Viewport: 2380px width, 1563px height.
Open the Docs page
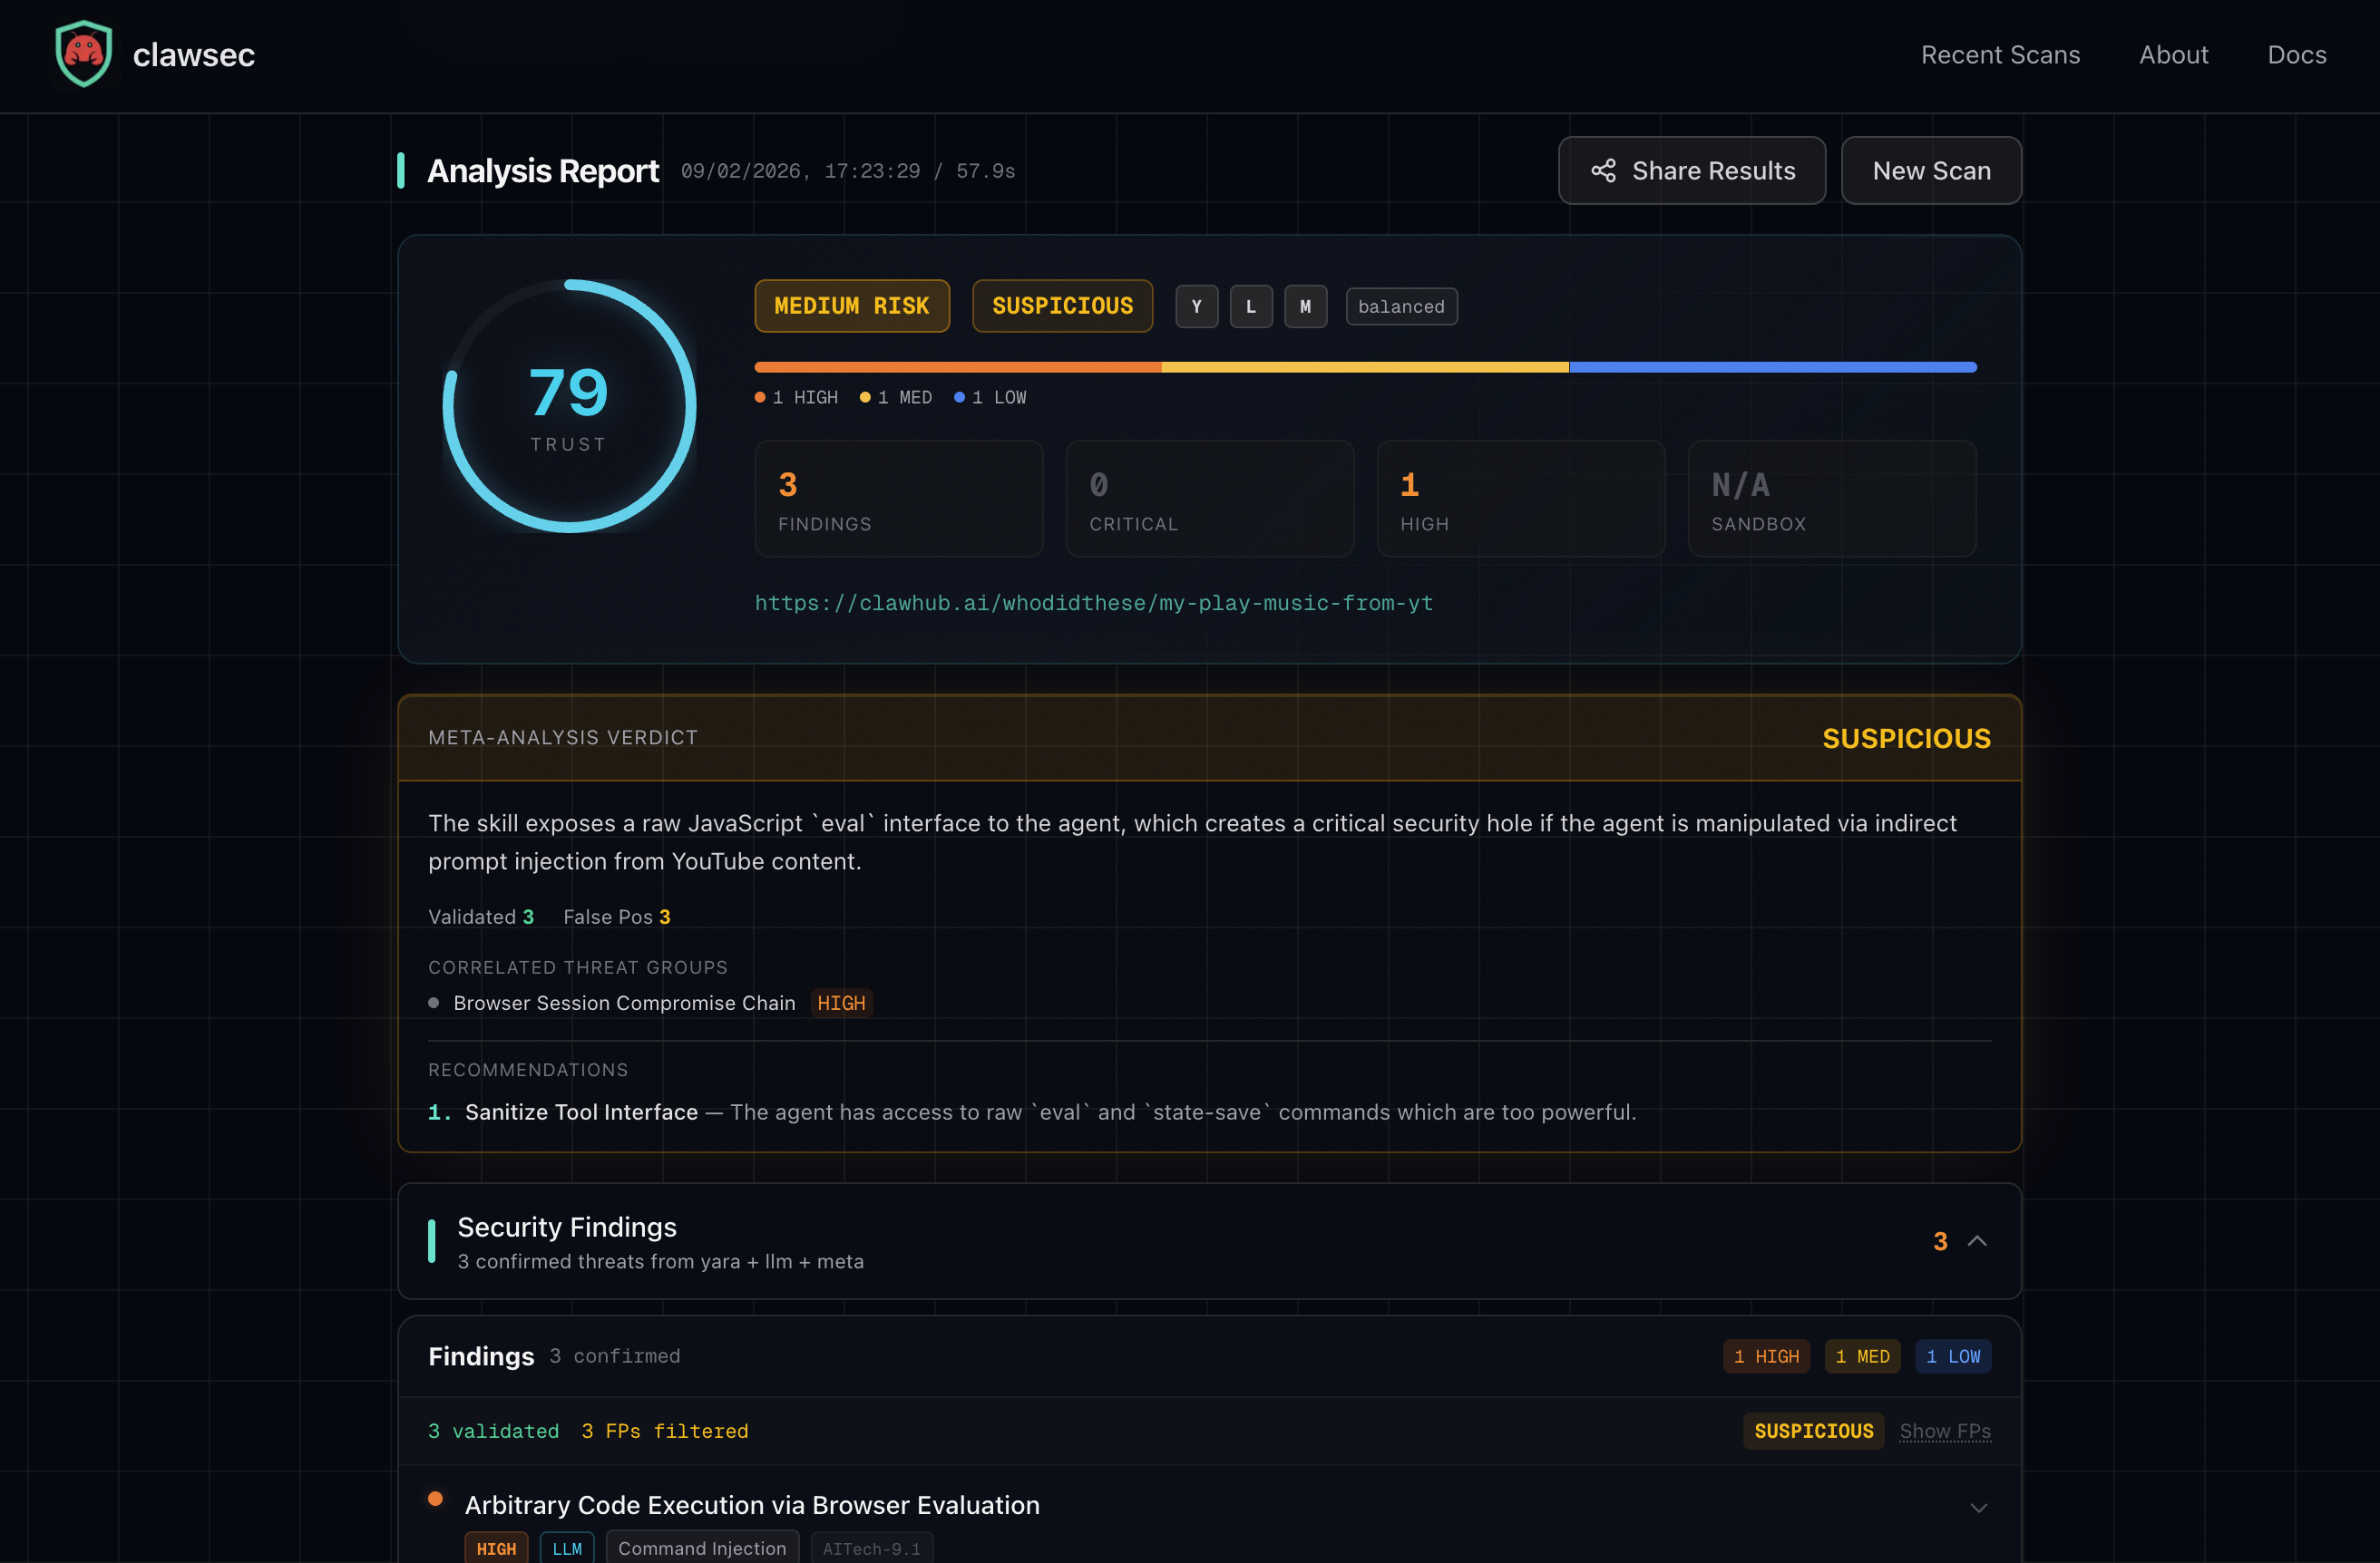coord(2296,55)
